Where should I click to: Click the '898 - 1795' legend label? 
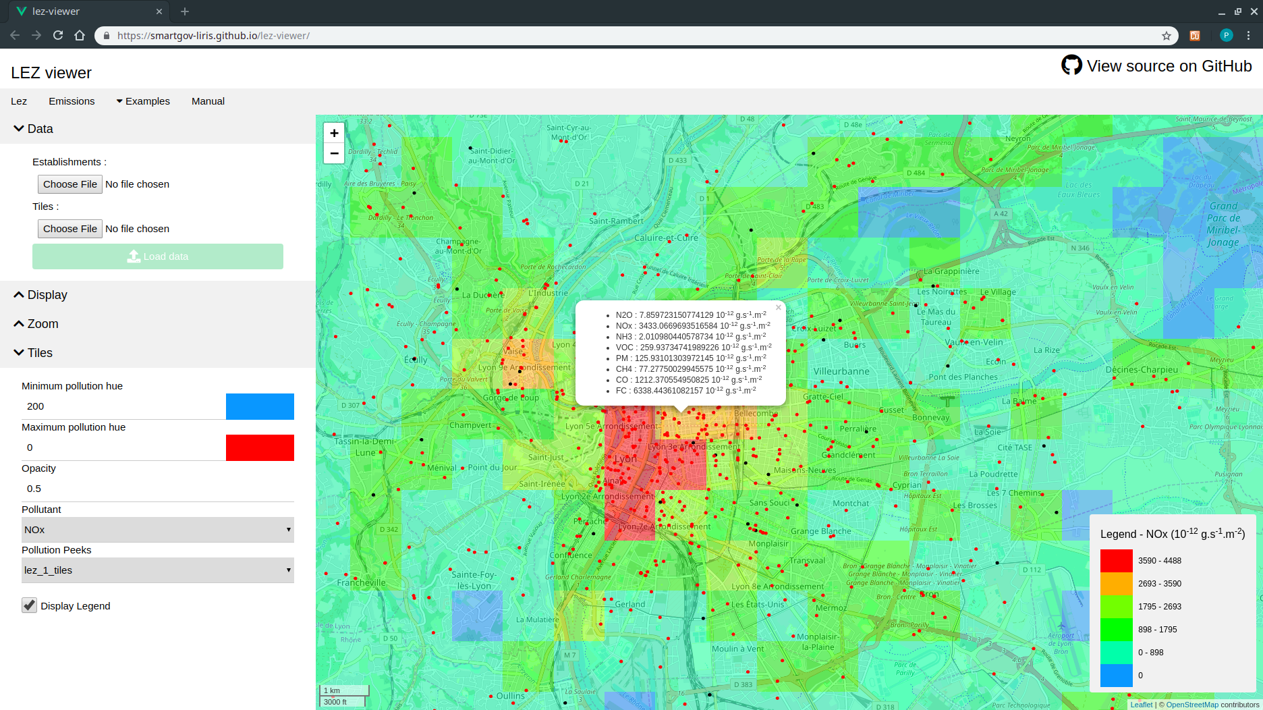point(1158,630)
